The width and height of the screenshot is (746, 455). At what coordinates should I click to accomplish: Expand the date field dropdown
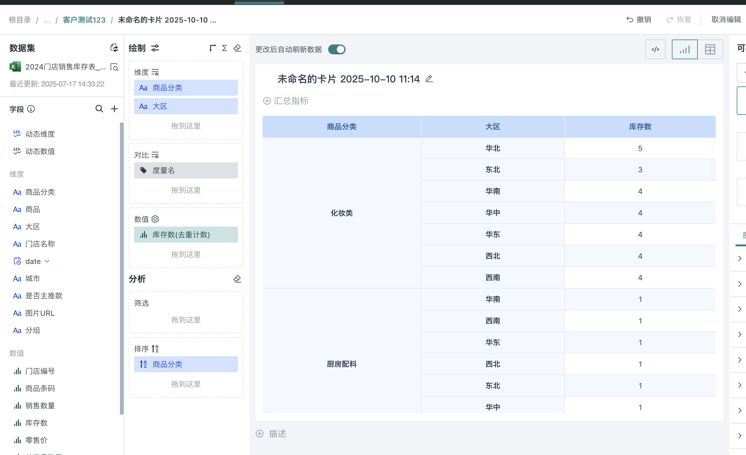[x=47, y=261]
